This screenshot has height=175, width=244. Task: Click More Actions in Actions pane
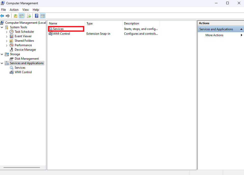[214, 35]
